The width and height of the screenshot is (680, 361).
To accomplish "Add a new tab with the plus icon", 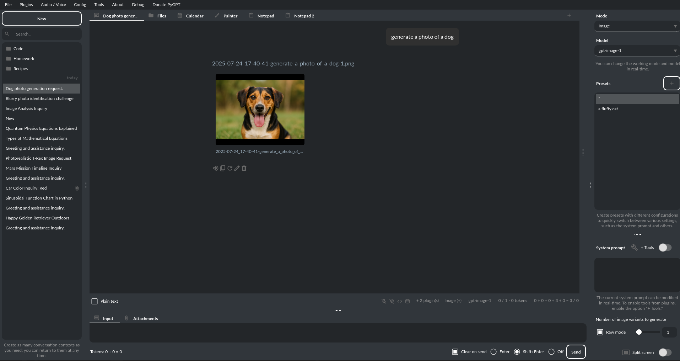I will (569, 15).
